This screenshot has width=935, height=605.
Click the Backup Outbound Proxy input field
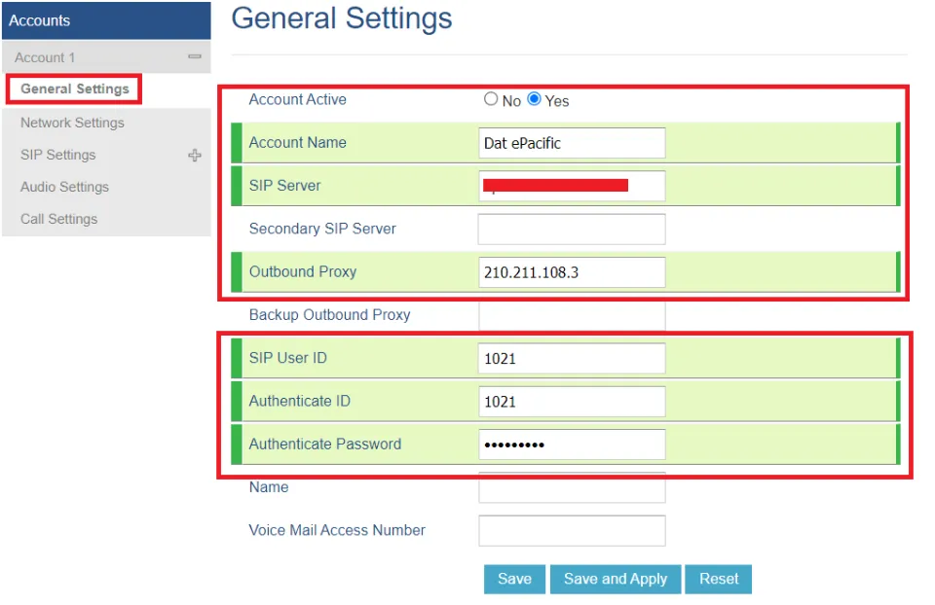[572, 315]
